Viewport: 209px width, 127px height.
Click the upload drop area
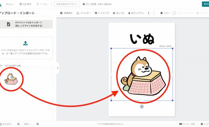pyautogui.click(x=26, y=48)
